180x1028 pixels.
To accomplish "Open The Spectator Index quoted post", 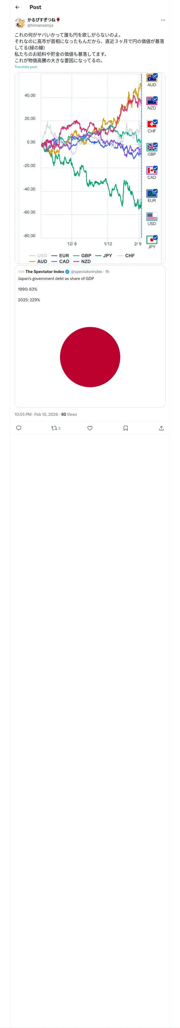I will (x=90, y=336).
